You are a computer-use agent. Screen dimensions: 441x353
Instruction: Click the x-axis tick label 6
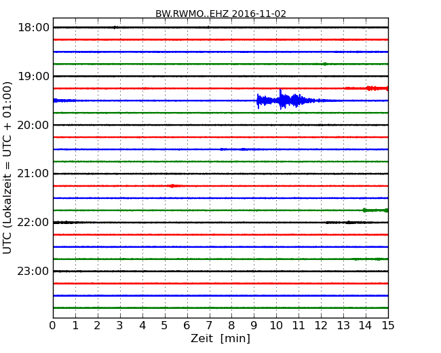(187, 325)
